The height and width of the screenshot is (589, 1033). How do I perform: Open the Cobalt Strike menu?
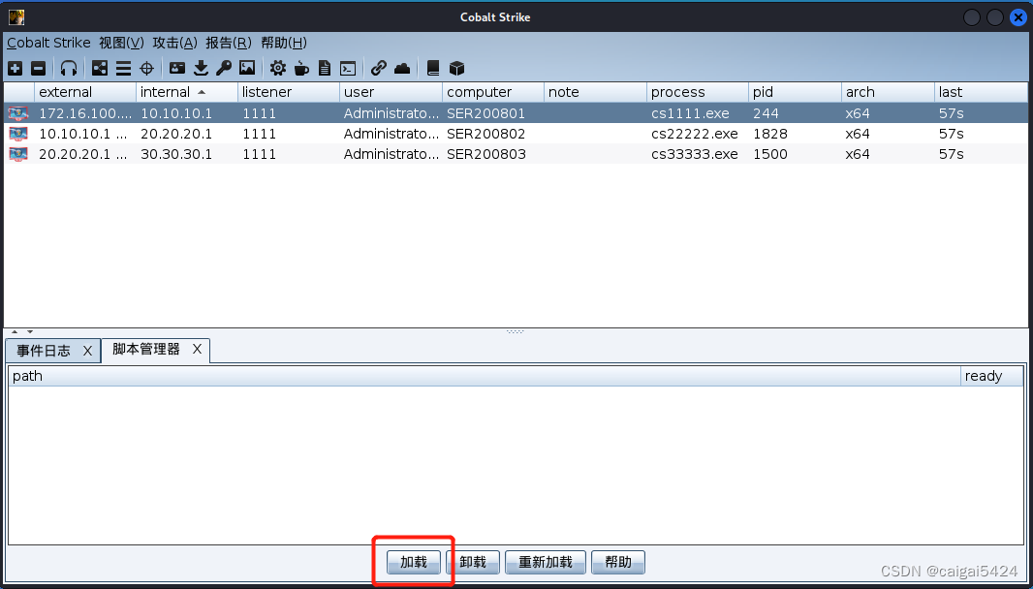tap(48, 43)
